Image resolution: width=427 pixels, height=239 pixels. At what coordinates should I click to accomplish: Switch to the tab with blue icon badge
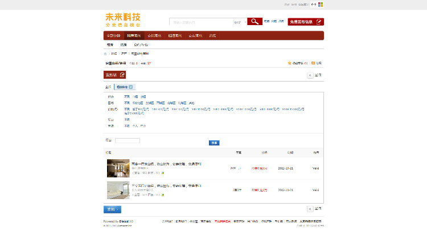click(x=125, y=87)
